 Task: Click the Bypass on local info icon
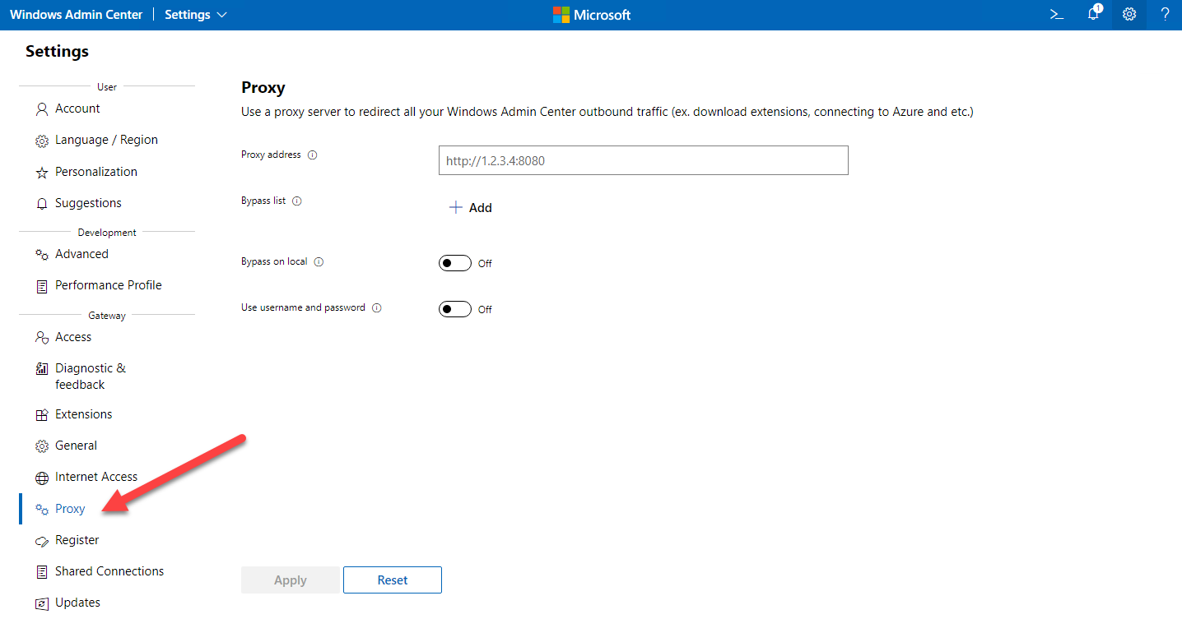pyautogui.click(x=319, y=262)
